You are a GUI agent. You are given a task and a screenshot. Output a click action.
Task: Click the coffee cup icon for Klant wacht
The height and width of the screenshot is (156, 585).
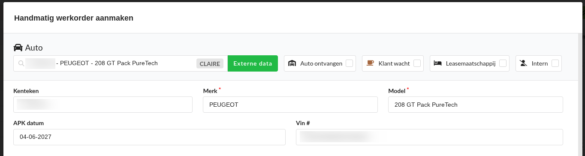pyautogui.click(x=370, y=63)
